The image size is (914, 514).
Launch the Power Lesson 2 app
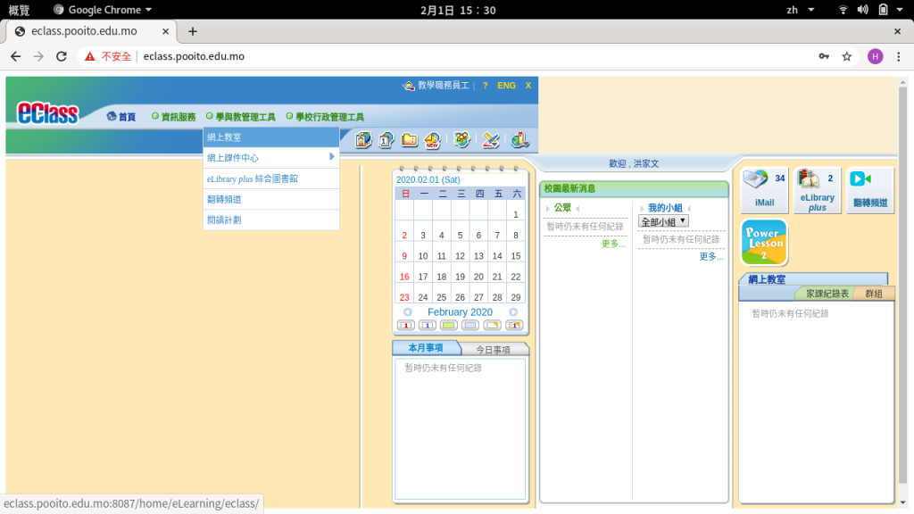click(x=764, y=242)
